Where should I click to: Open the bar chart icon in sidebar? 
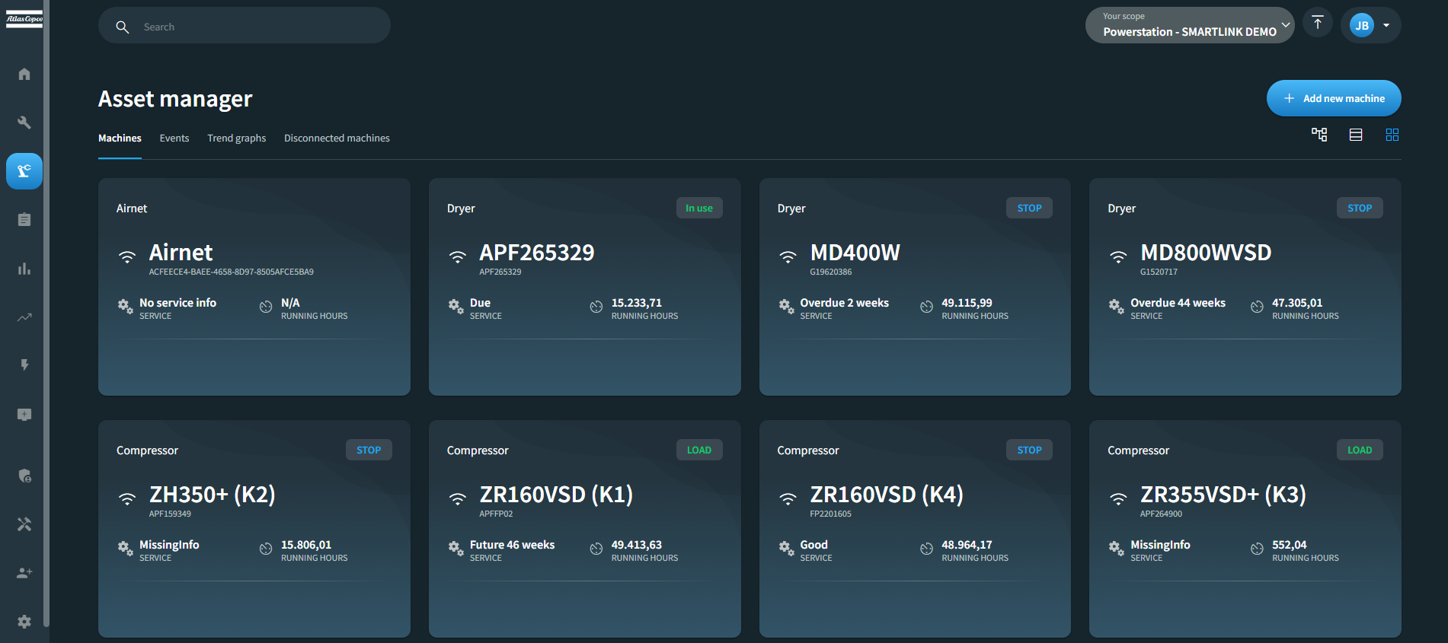click(x=24, y=269)
